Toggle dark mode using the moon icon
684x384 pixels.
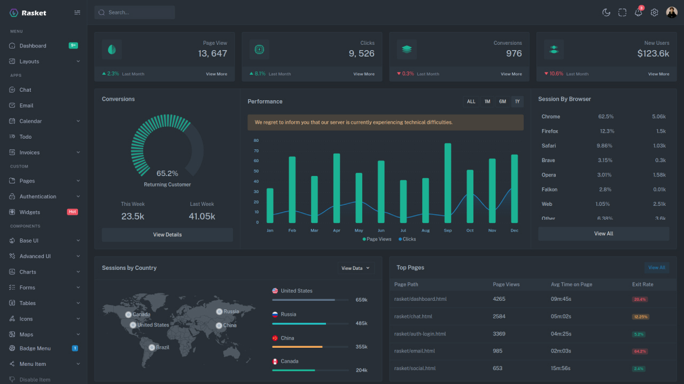click(606, 12)
